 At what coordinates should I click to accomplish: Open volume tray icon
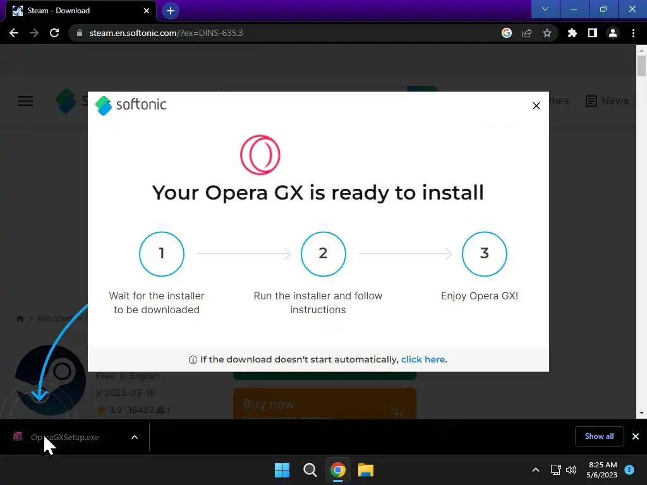click(571, 470)
